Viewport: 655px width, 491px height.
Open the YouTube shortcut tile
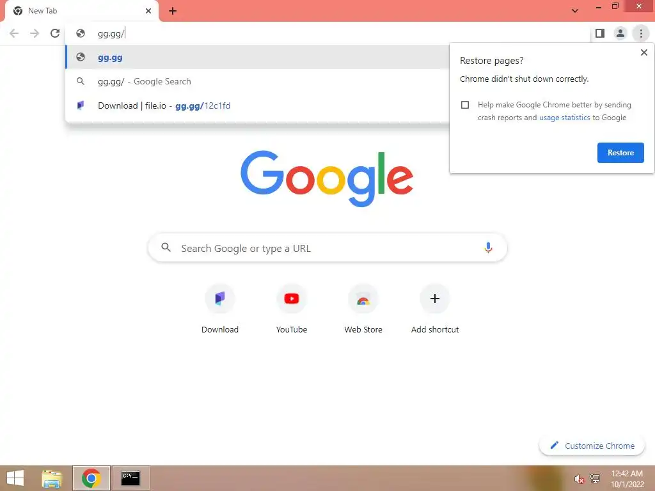coord(292,309)
